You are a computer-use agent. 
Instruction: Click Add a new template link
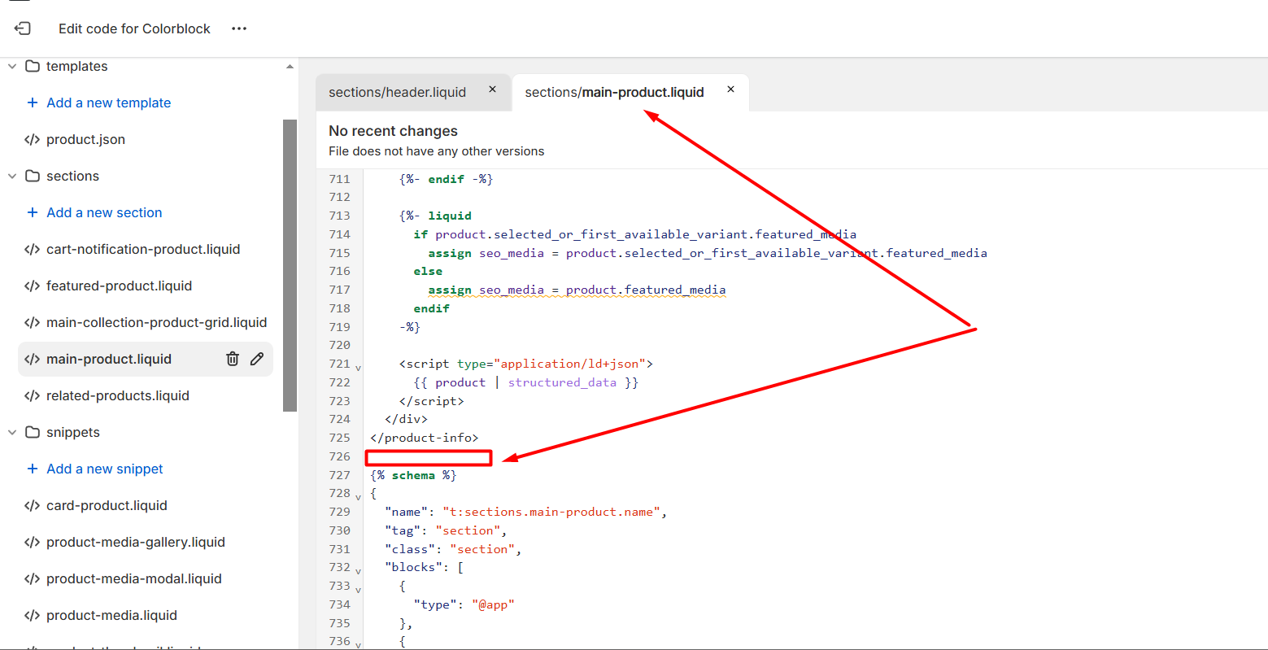(108, 103)
